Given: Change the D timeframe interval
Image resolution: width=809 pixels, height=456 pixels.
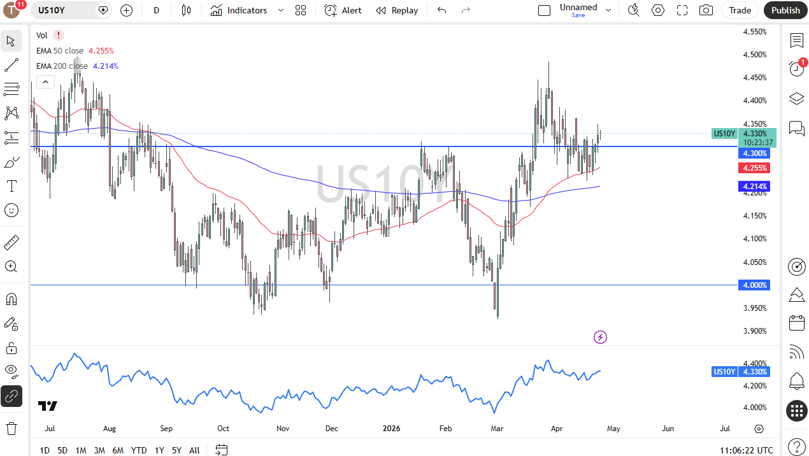Looking at the screenshot, I should (157, 10).
